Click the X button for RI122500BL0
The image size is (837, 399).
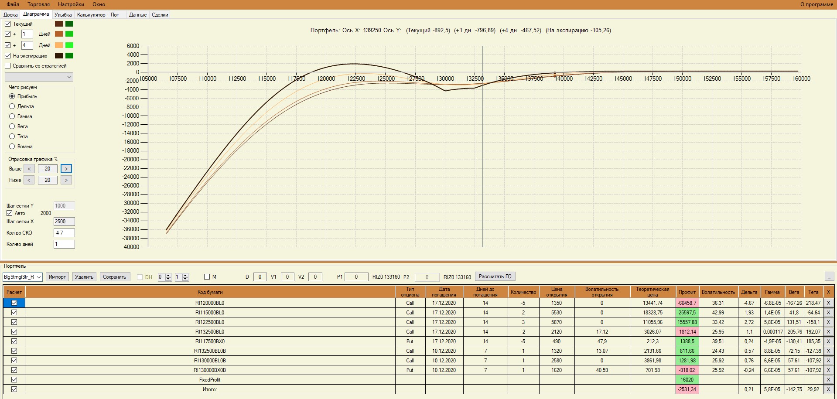tap(828, 322)
